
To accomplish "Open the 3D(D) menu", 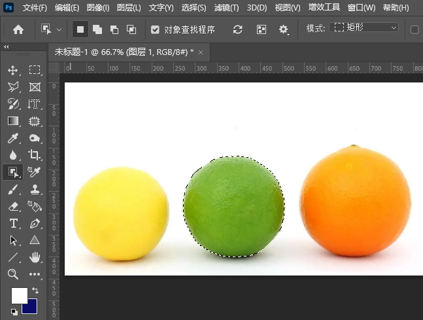I will [257, 8].
